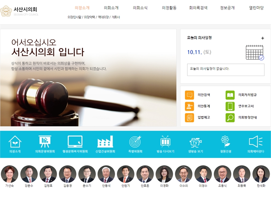Open 의안통계 gavel icon
Image resolution: width=271 pixels, height=197 pixels.
coord(189,106)
